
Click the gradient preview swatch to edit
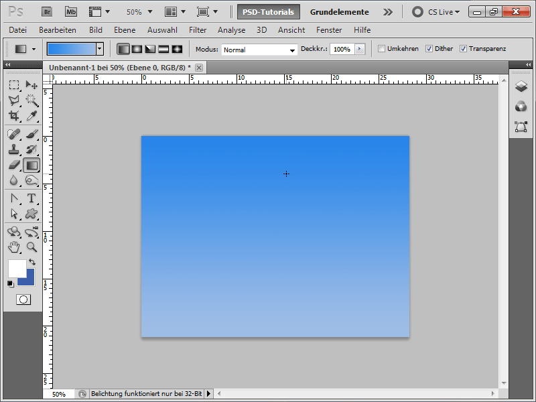[x=72, y=49]
